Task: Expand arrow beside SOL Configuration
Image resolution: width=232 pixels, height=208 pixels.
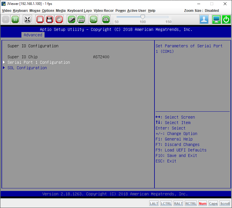Action: [x=4, y=68]
